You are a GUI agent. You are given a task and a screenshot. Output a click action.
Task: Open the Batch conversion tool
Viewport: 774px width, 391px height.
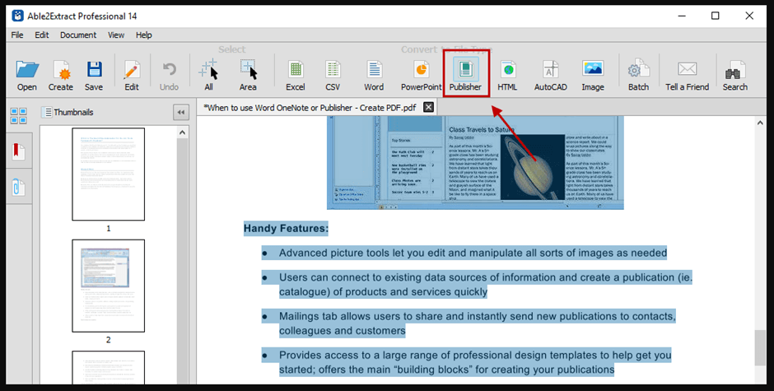tap(638, 76)
